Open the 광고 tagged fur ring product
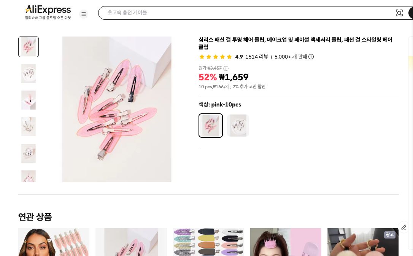413x256 pixels. pyautogui.click(x=363, y=242)
